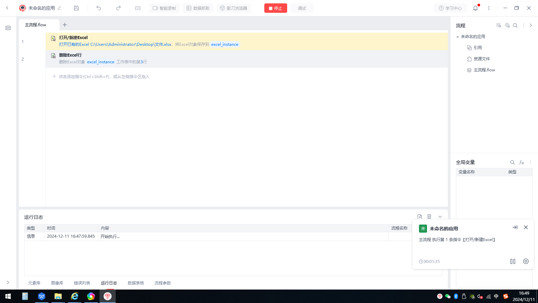
Task: Dock the run popup with the arrow-to-bar icon
Action: tap(515, 228)
